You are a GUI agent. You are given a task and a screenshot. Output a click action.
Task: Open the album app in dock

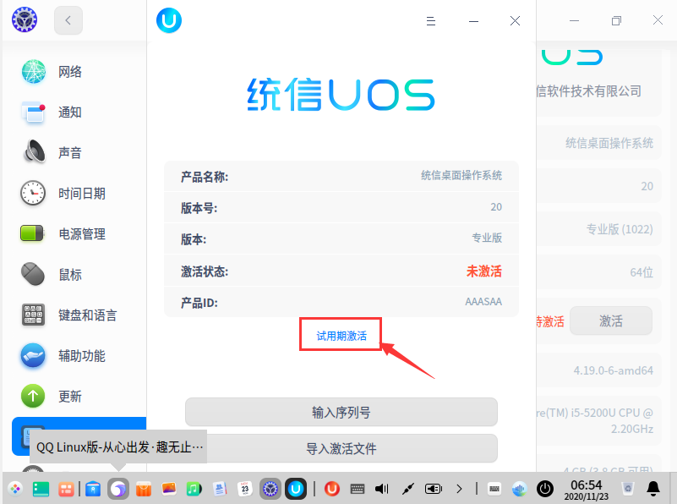pos(169,489)
